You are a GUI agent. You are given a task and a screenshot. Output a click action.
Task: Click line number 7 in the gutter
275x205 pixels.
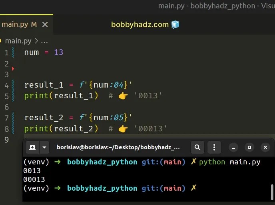[x=7, y=118]
